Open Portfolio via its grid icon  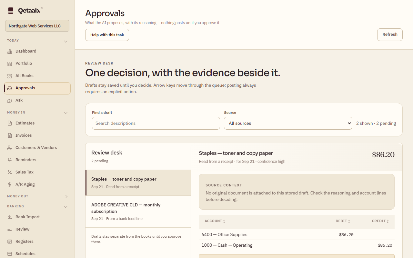pos(10,64)
